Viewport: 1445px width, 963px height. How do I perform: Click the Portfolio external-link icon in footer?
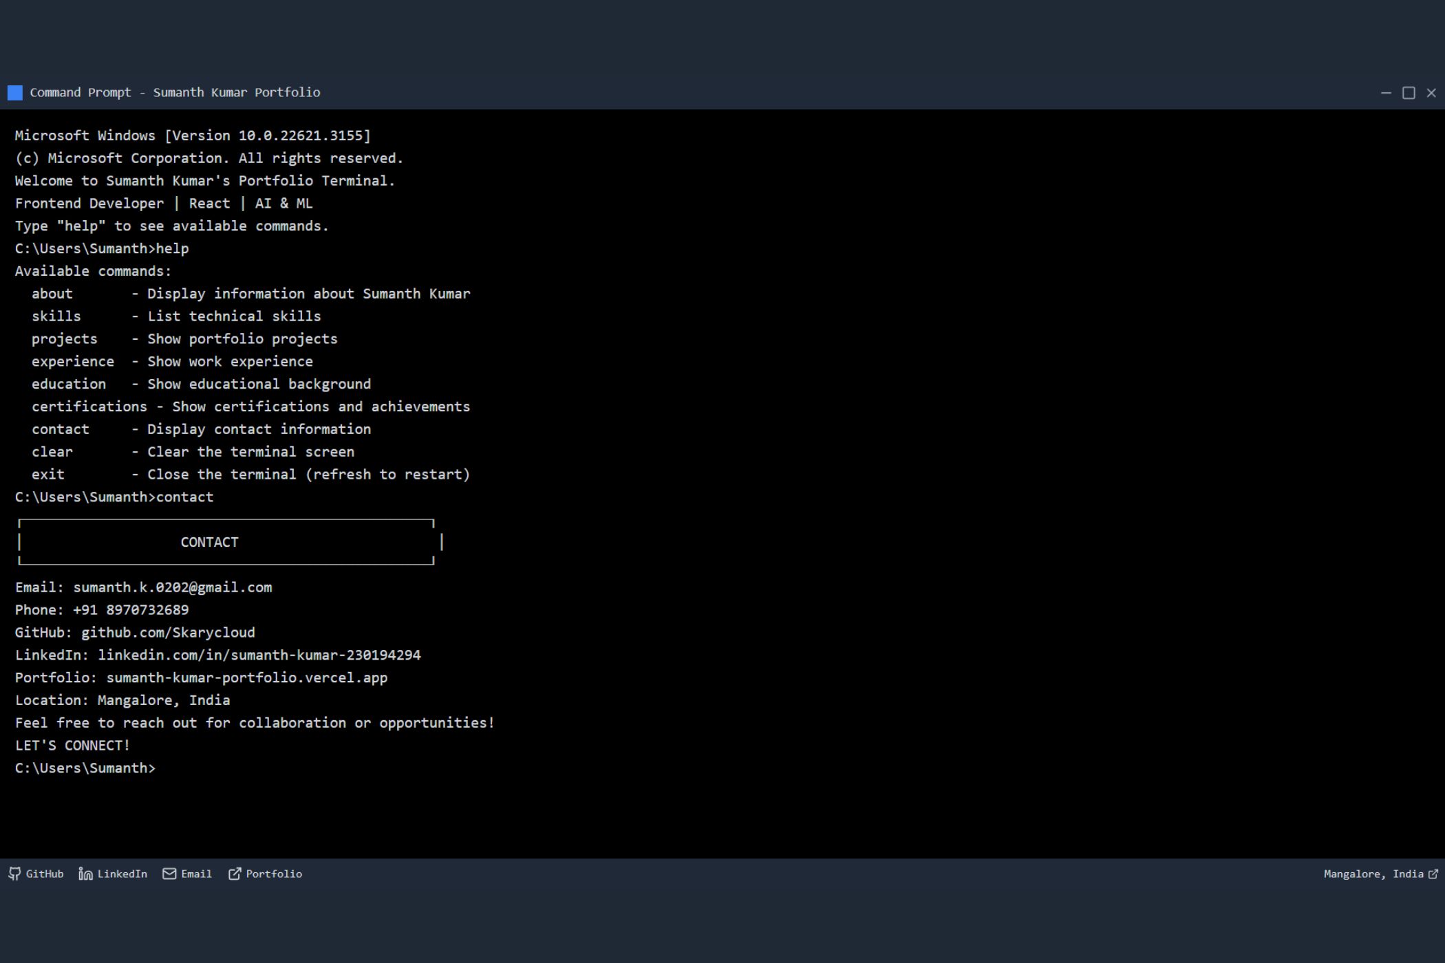235,874
